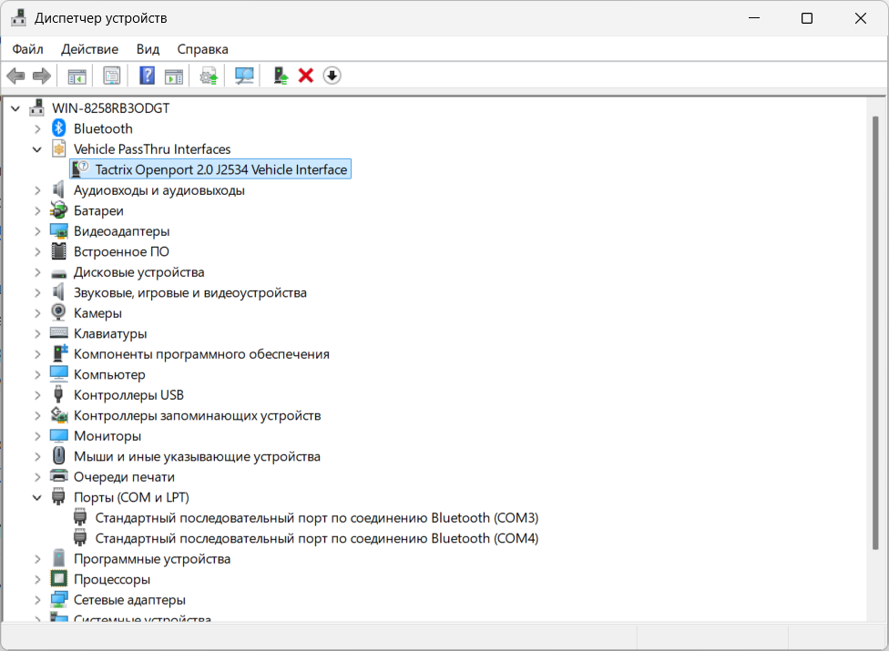Click the Properties toolbar icon

click(x=112, y=75)
